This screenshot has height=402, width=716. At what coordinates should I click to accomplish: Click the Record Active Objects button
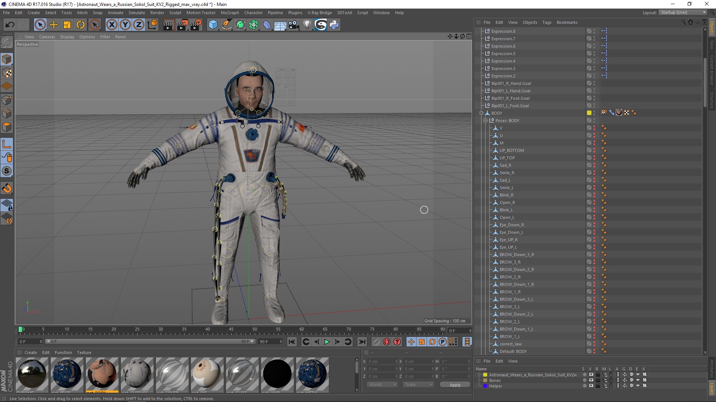(x=376, y=342)
